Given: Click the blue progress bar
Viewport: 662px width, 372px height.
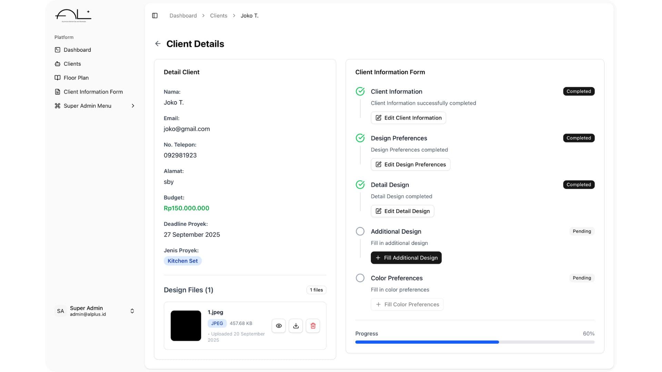Looking at the screenshot, I should pos(427,342).
